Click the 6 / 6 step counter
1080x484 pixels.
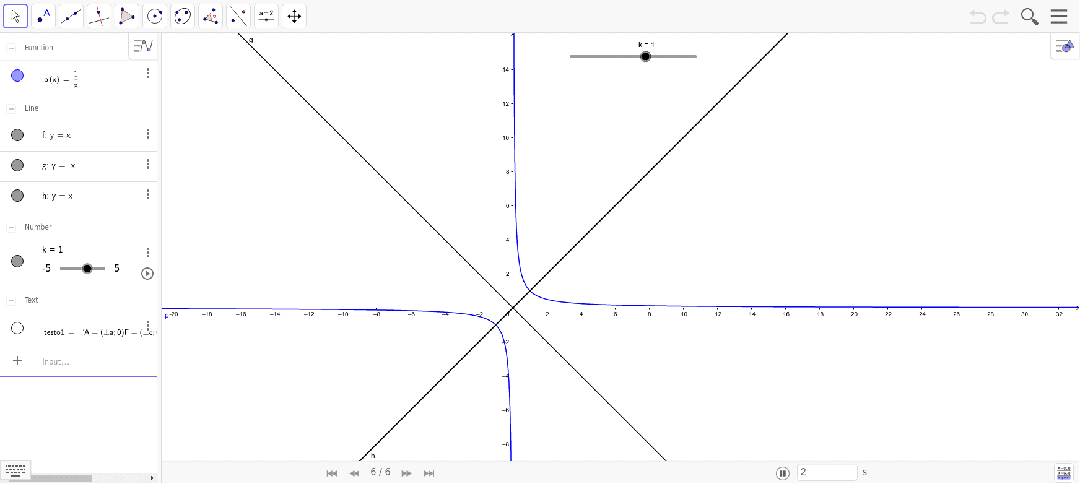[x=380, y=472]
